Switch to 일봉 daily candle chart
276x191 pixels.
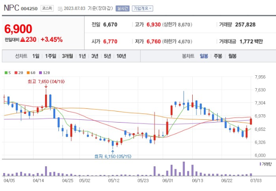pos(204,56)
